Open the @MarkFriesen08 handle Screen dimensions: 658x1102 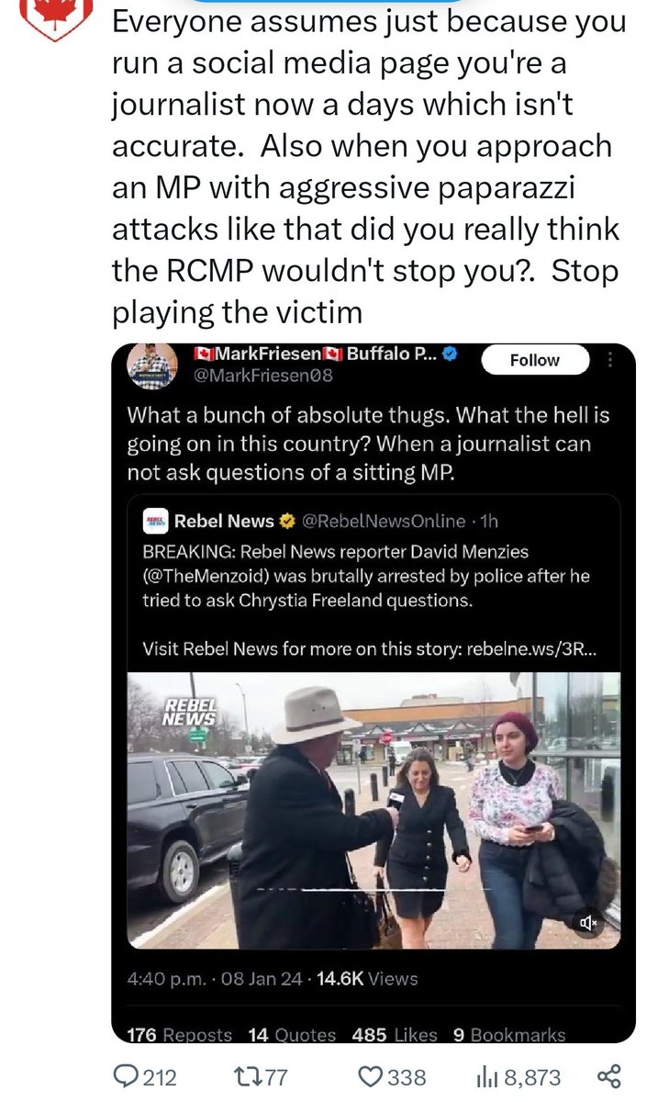262,376
